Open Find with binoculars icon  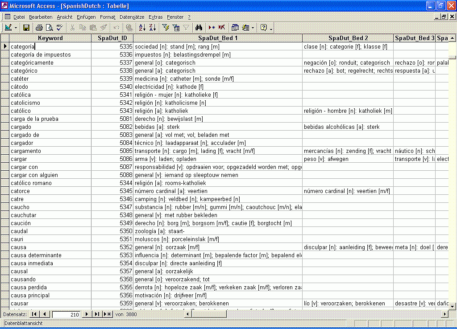click(x=199, y=28)
